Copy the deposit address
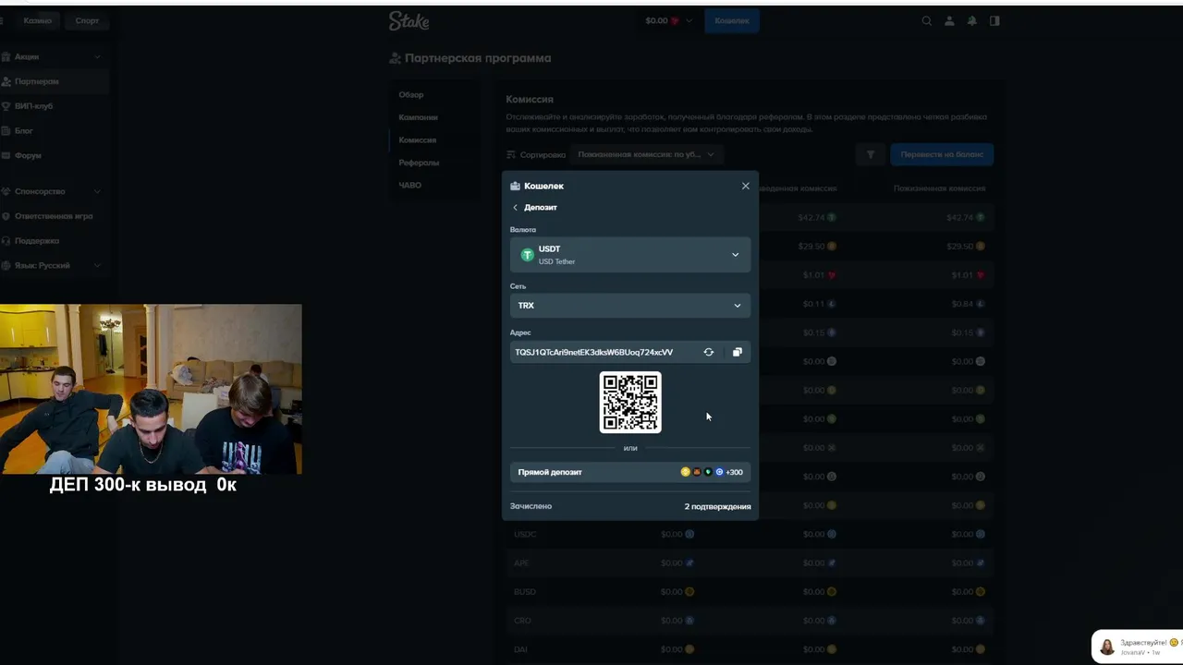This screenshot has width=1183, height=665. [x=738, y=352]
